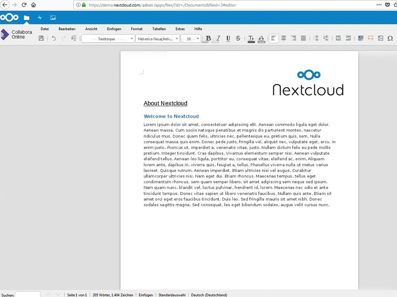
Task: Open the Helvetica Neue font name dropdown
Action: (158, 39)
